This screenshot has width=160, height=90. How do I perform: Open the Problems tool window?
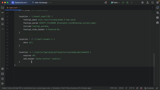tap(2, 79)
